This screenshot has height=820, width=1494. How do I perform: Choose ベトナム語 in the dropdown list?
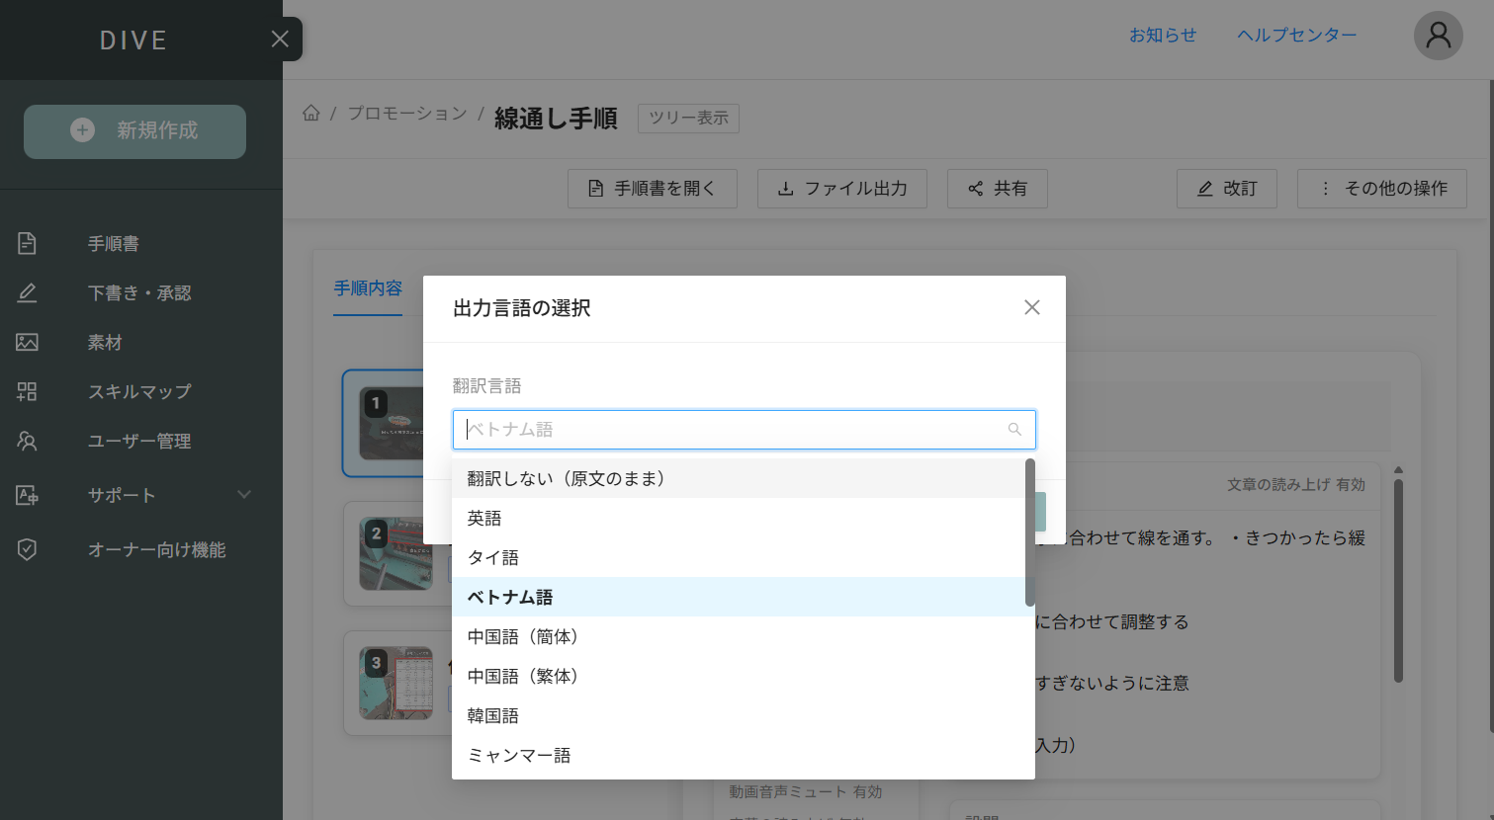click(x=510, y=597)
